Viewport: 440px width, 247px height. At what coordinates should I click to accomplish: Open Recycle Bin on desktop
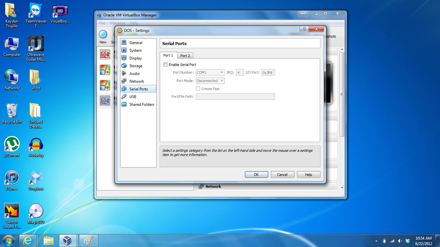click(12, 114)
